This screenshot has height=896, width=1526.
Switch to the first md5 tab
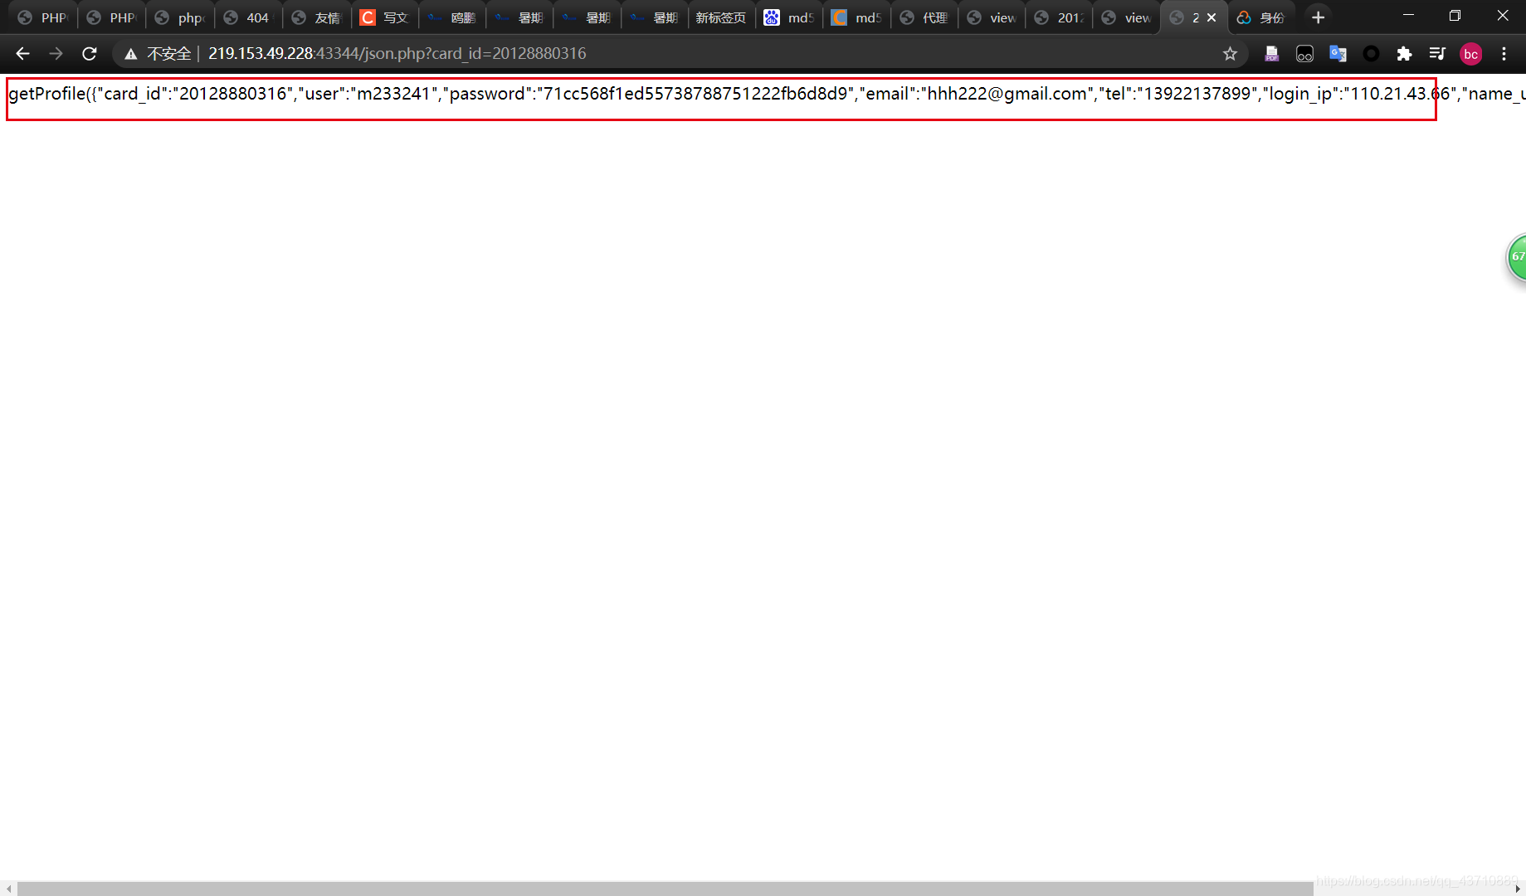789,17
